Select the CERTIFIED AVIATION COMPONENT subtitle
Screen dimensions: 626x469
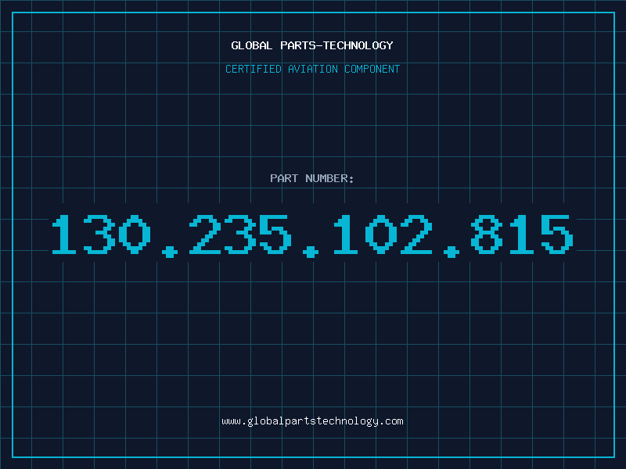(x=312, y=69)
